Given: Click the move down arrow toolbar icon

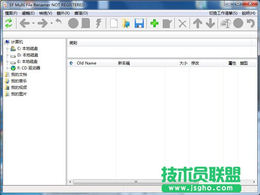Looking at the screenshot, I should (x=210, y=23).
